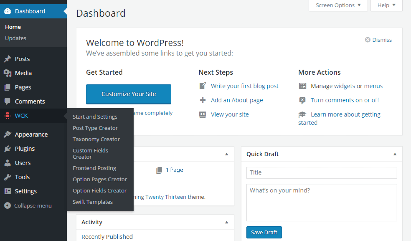This screenshot has height=241, width=411.
Task: Open Turn comments on or off link
Action: click(x=345, y=100)
